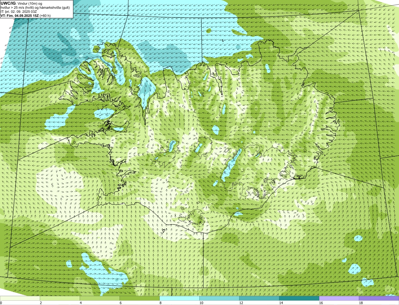
Task: Click the legend label "18"
Action: pos(361,303)
